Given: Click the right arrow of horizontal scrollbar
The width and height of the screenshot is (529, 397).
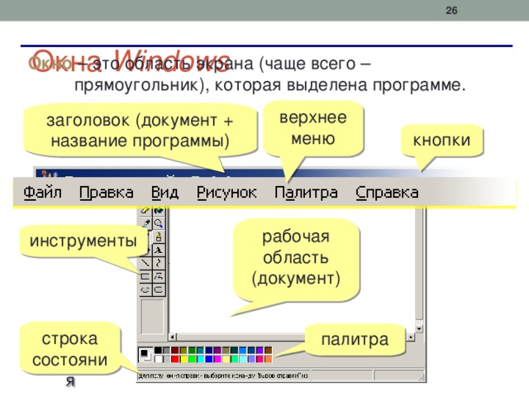Looking at the screenshot, I should [x=411, y=337].
